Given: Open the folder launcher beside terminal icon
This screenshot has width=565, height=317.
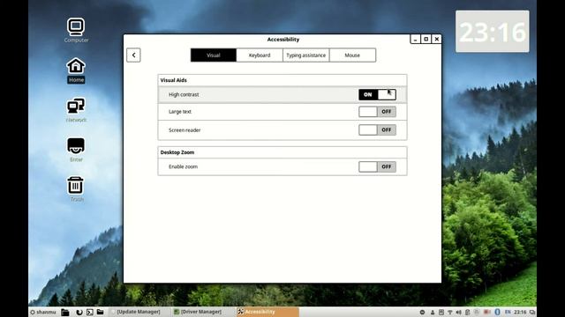Looking at the screenshot, I should (100, 312).
